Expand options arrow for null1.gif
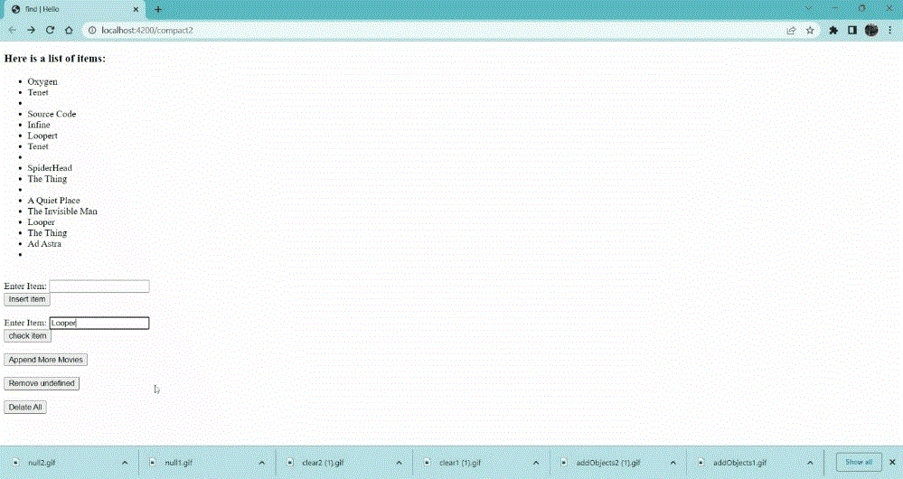 [x=262, y=463]
